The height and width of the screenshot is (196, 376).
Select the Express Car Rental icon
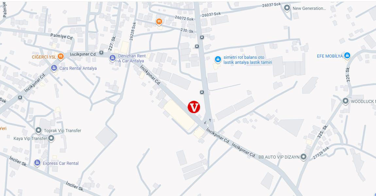point(37,163)
